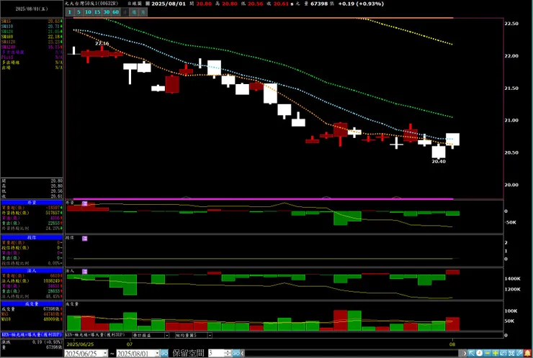Image resolution: width=533 pixels, height=358 pixels.
Task: Click the purple settings icon in 法人 panel
Action: pos(85,272)
